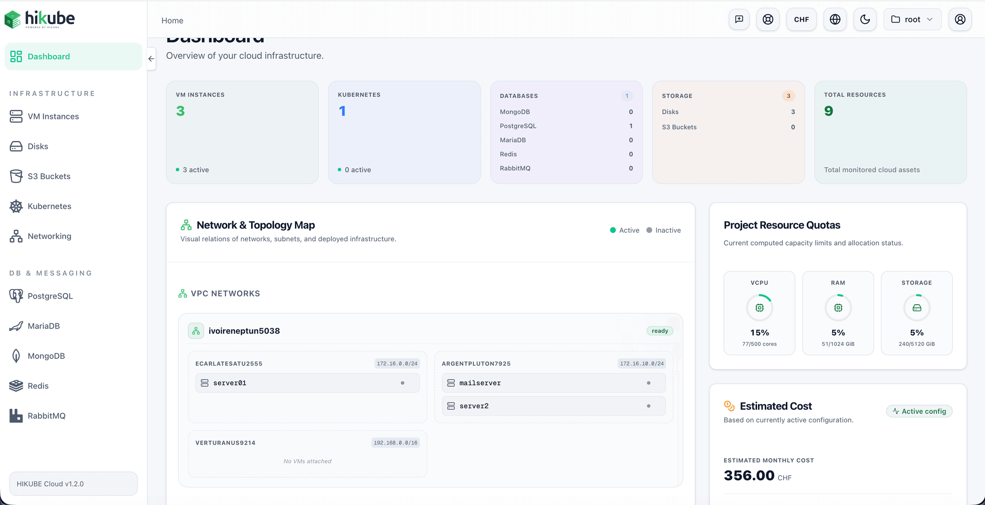985x505 pixels.
Task: Open Networking in sidebar
Action: (x=73, y=236)
